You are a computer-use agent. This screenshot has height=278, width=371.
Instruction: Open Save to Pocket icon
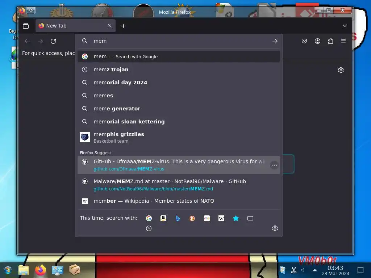point(304,41)
